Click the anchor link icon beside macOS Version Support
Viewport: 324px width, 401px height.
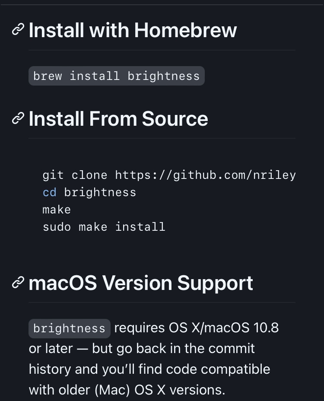click(18, 283)
